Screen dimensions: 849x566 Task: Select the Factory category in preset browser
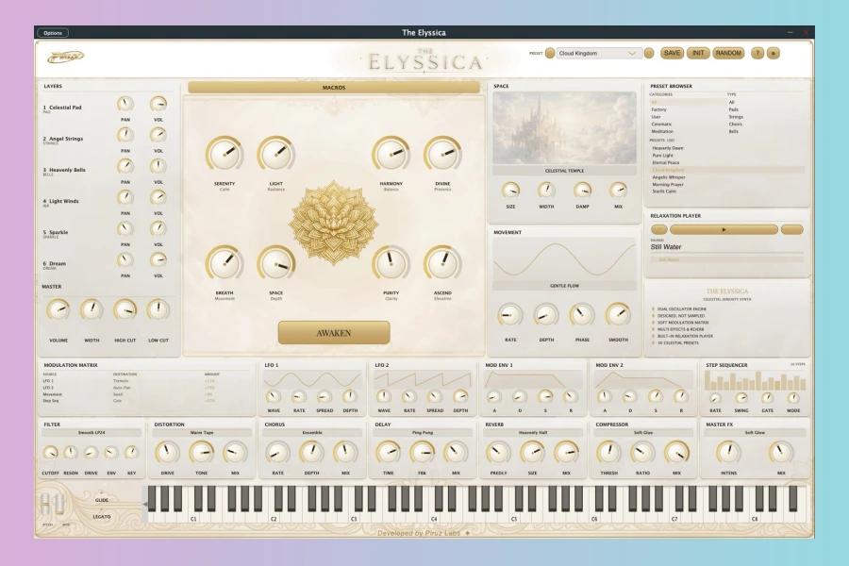point(659,109)
